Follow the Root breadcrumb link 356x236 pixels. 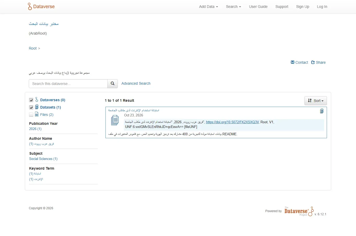click(x=33, y=48)
